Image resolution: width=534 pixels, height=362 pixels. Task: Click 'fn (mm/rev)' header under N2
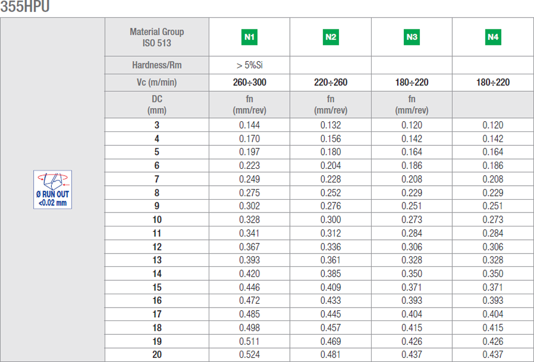point(331,105)
